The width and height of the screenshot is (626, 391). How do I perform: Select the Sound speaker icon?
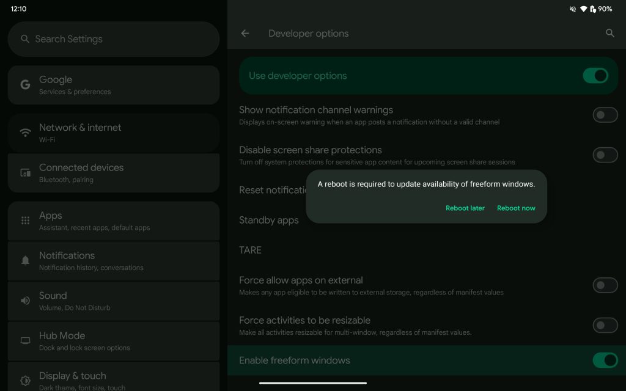tap(25, 300)
